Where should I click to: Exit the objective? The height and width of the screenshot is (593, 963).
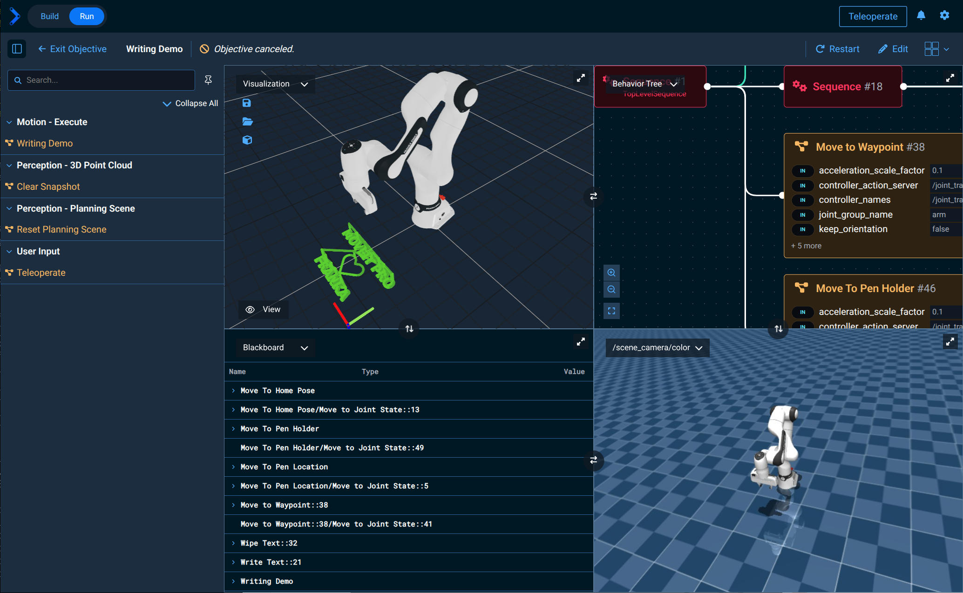[x=72, y=49]
